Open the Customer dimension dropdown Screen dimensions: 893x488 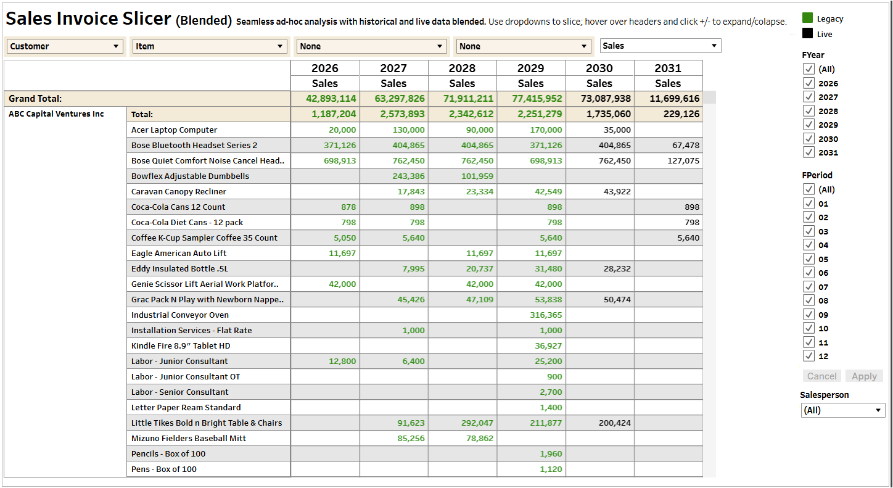point(65,46)
